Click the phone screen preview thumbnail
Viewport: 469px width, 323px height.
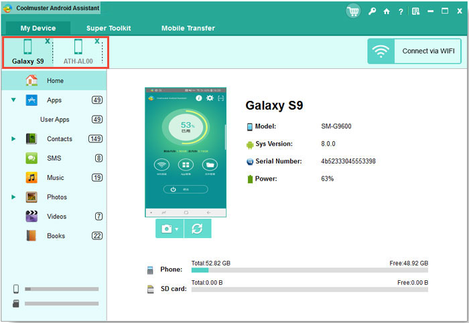coord(186,152)
